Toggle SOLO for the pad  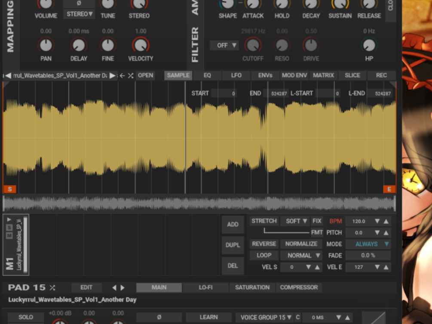pyautogui.click(x=26, y=318)
